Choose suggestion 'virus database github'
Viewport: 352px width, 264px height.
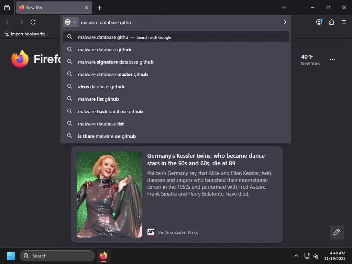coord(176,86)
